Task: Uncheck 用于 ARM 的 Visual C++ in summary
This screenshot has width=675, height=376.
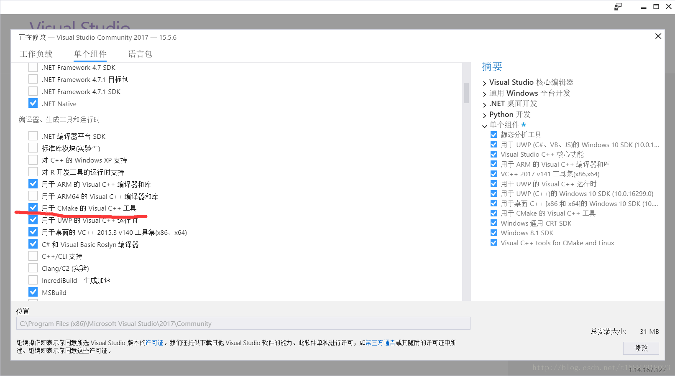Action: [x=494, y=164]
